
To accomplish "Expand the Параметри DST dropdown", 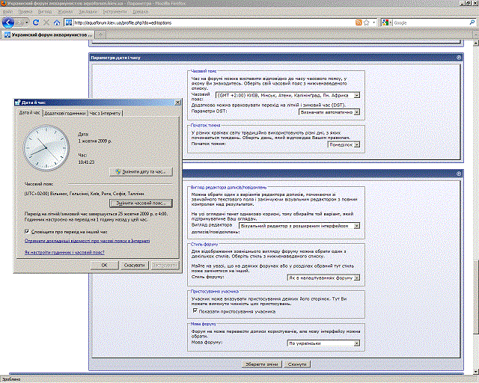I will (x=356, y=111).
